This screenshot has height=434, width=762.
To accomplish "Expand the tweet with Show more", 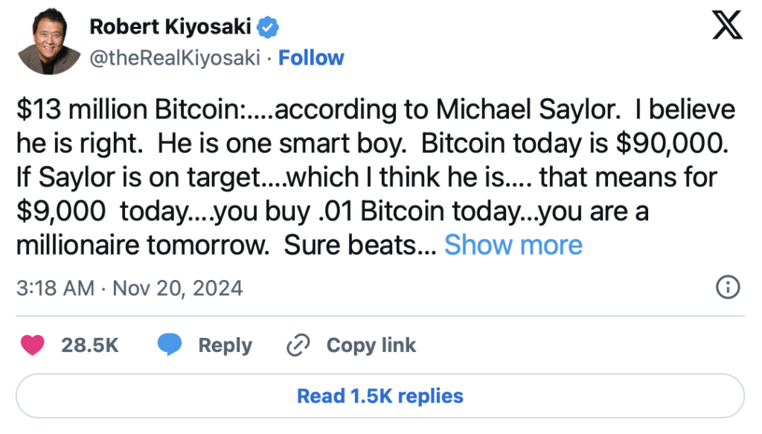I will point(513,245).
